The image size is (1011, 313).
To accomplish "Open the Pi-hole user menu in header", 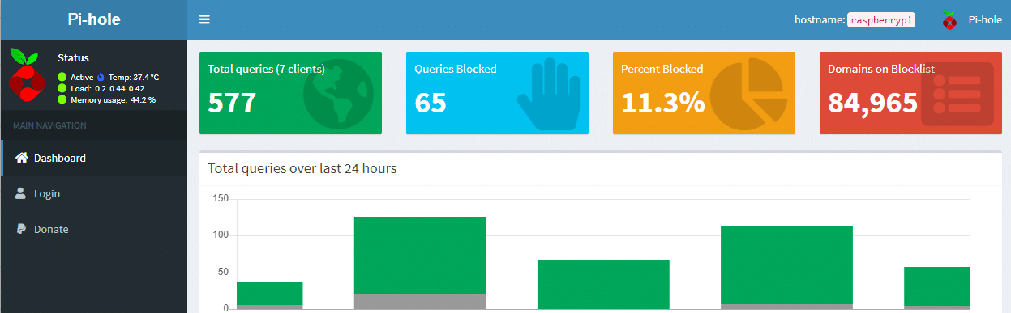I will pos(972,19).
